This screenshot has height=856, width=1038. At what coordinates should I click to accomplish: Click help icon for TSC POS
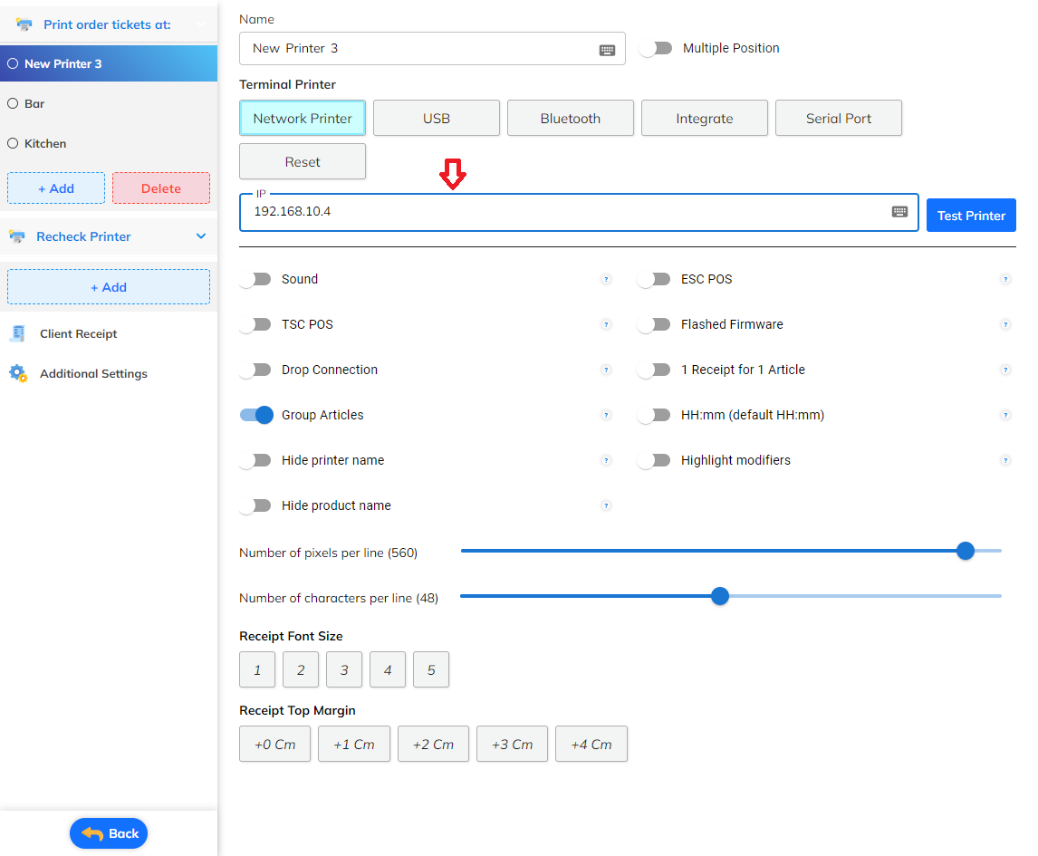coord(606,324)
